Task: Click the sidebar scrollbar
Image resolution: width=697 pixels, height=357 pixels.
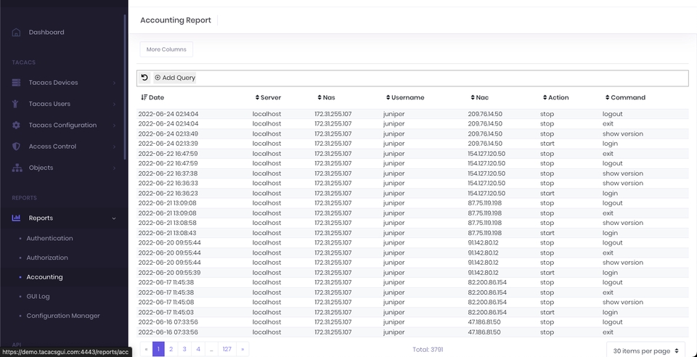Action: 125,86
